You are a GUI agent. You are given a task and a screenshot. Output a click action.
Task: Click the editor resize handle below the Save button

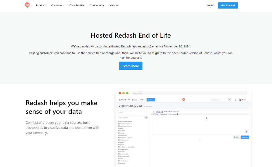200,140
